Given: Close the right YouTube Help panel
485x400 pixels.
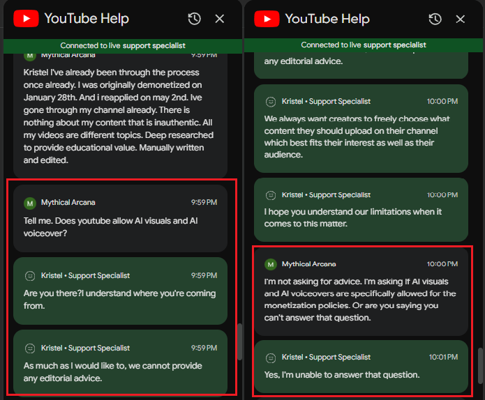Looking at the screenshot, I should point(461,19).
